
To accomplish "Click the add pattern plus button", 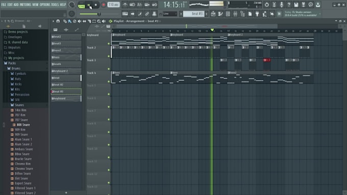I will pyautogui.click(x=207, y=14).
